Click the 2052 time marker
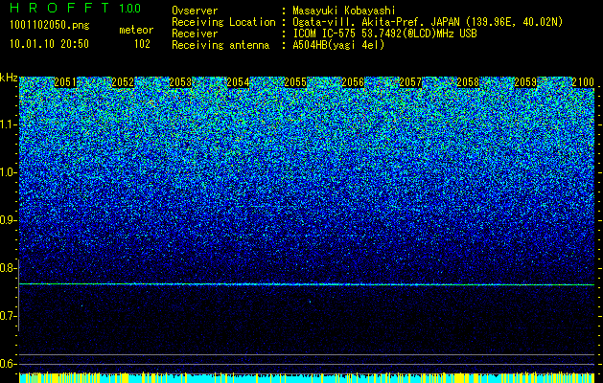 coord(123,82)
